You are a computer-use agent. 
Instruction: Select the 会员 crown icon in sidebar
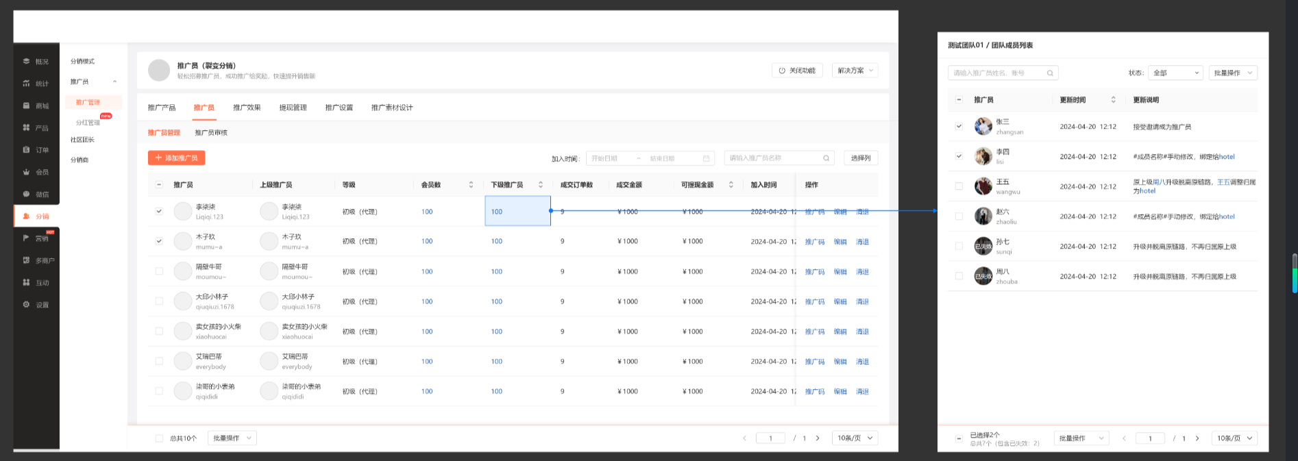tap(27, 172)
